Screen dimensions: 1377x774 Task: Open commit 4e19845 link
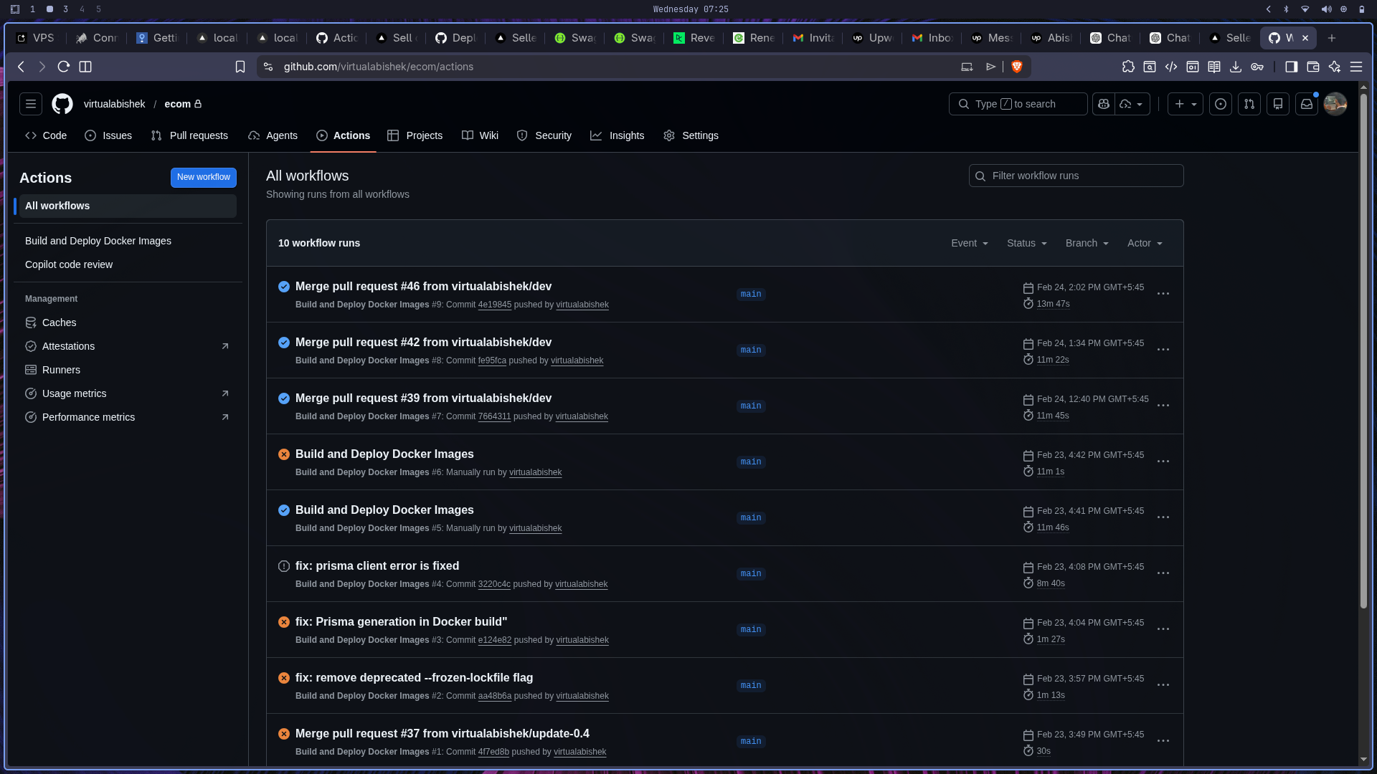click(494, 305)
